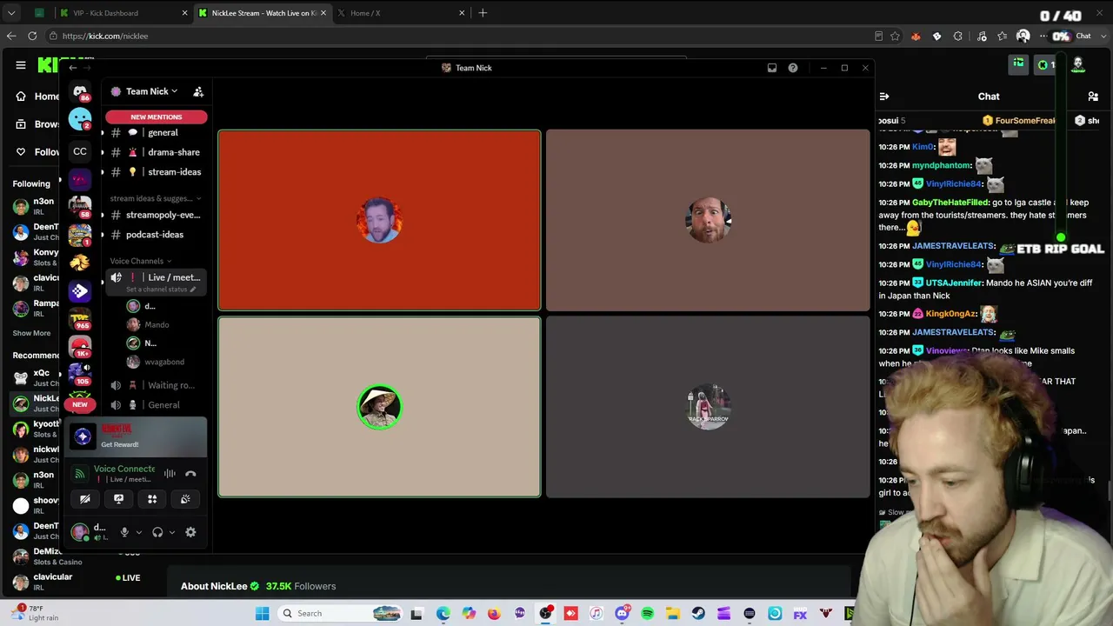Open the podcast-ideas channel
The width and height of the screenshot is (1113, 626).
155,235
